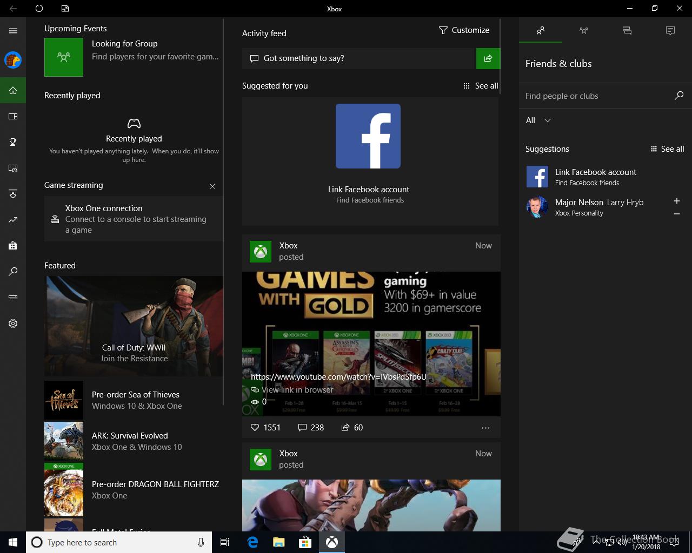
Task: Click Customize activity feed filter
Action: [464, 30]
